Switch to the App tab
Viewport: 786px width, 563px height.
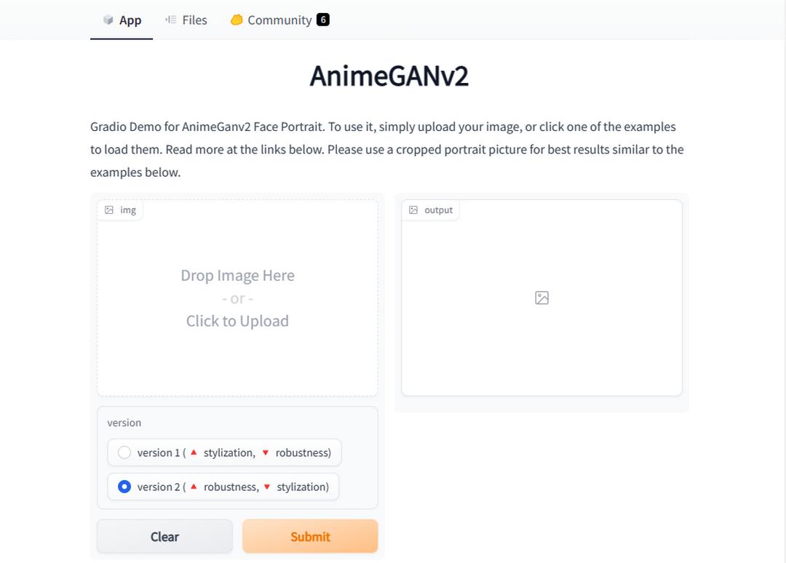[x=122, y=20]
